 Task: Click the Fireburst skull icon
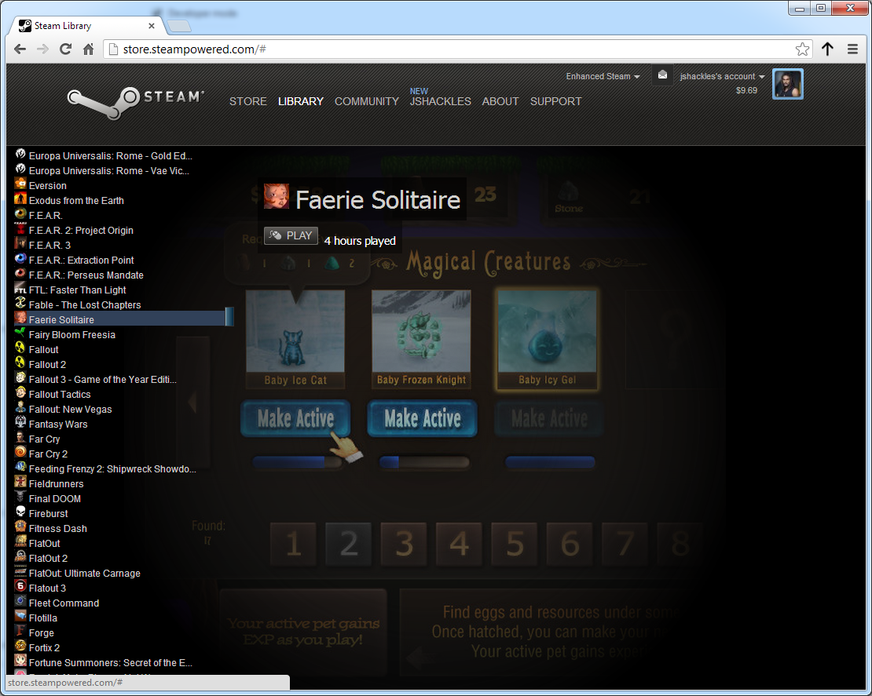pos(20,512)
